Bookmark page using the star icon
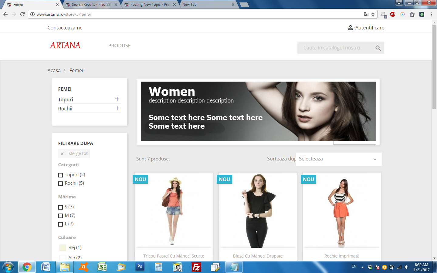 pos(373,14)
